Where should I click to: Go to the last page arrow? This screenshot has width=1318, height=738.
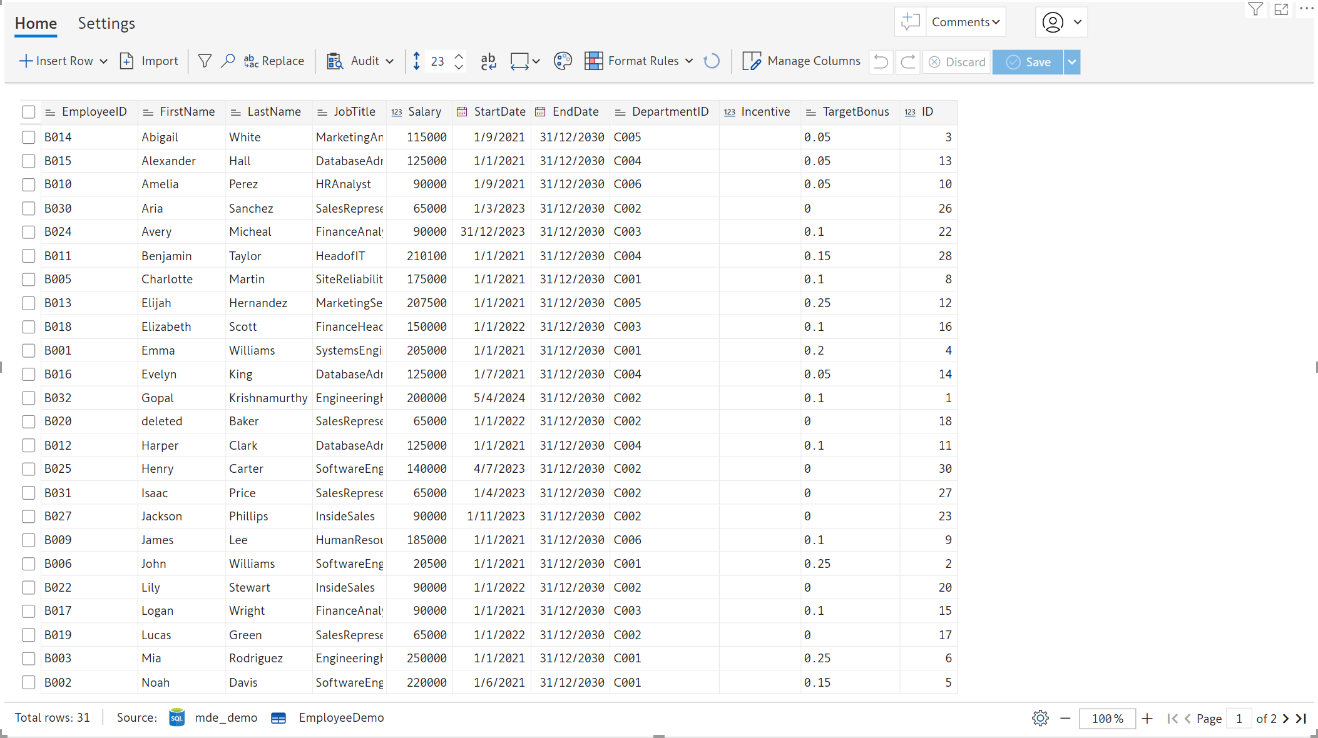(x=1302, y=719)
